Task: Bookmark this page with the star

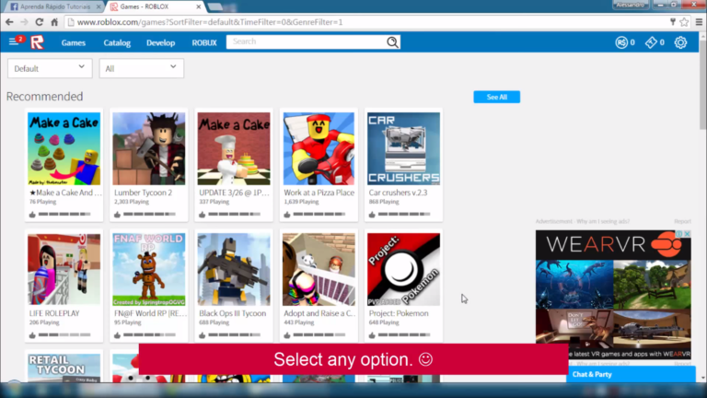Action: (x=684, y=22)
